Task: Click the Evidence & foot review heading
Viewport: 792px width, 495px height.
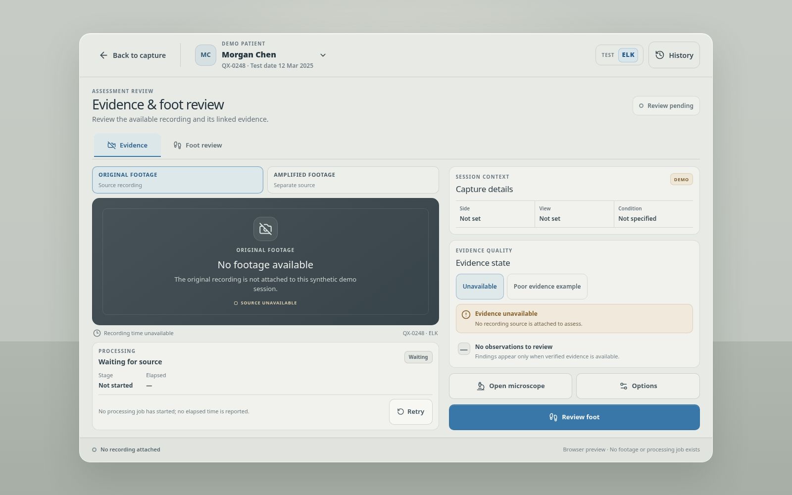Action: point(158,104)
